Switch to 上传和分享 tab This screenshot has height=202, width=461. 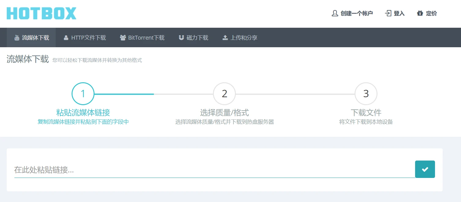click(240, 37)
